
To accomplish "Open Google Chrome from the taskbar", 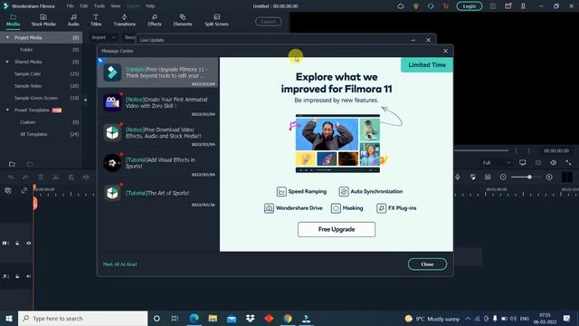I will (288, 318).
